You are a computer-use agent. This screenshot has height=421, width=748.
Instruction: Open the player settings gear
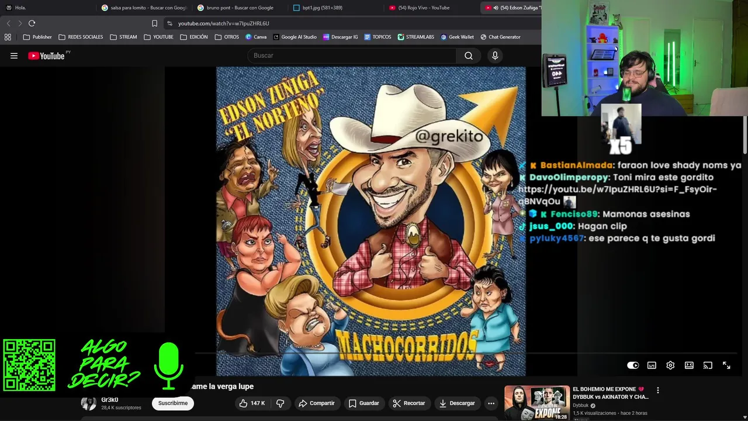pos(670,365)
